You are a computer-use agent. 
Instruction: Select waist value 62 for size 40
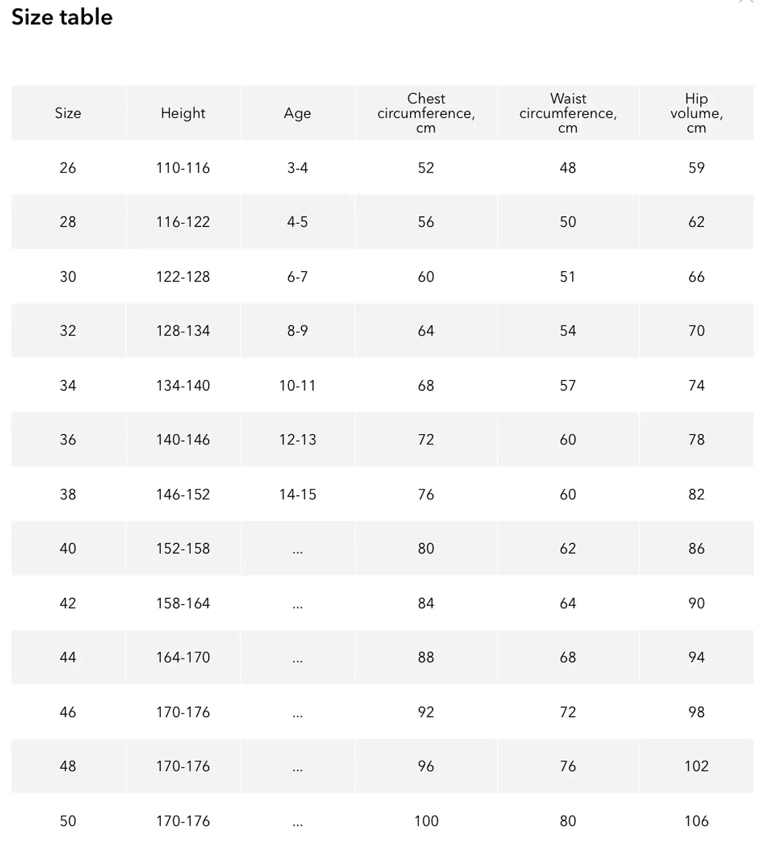[568, 549]
